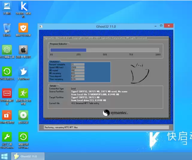Image resolution: width=192 pixels, height=160 pixels.
Task: Maximize the Ghost32 11.0 window
Action: coord(161,25)
